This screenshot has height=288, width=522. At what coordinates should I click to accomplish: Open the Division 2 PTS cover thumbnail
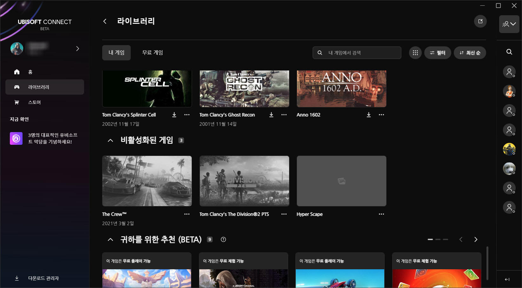click(x=244, y=181)
